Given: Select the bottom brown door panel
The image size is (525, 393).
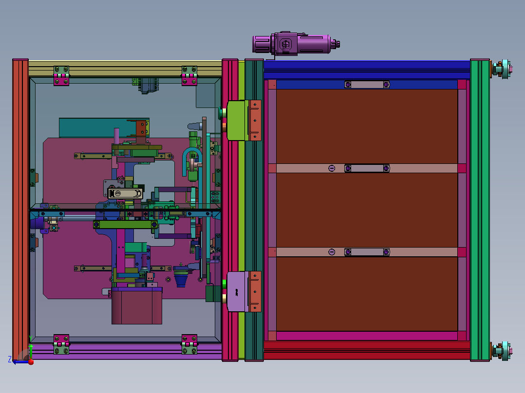Looking at the screenshot, I should 367,294.
